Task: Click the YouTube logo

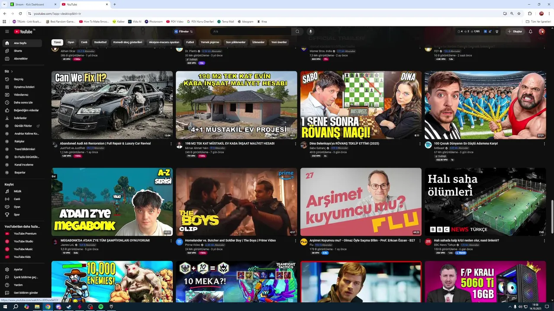Action: pyautogui.click(x=23, y=32)
